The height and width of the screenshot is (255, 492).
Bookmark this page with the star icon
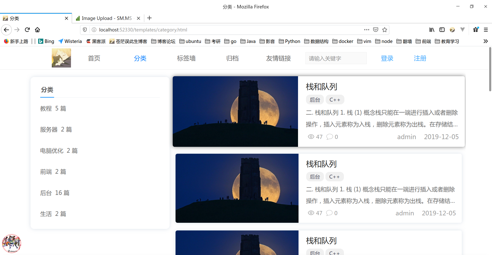(x=384, y=30)
